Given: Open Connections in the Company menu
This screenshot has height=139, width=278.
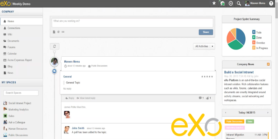Looking at the screenshot, I should pyautogui.click(x=14, y=28).
